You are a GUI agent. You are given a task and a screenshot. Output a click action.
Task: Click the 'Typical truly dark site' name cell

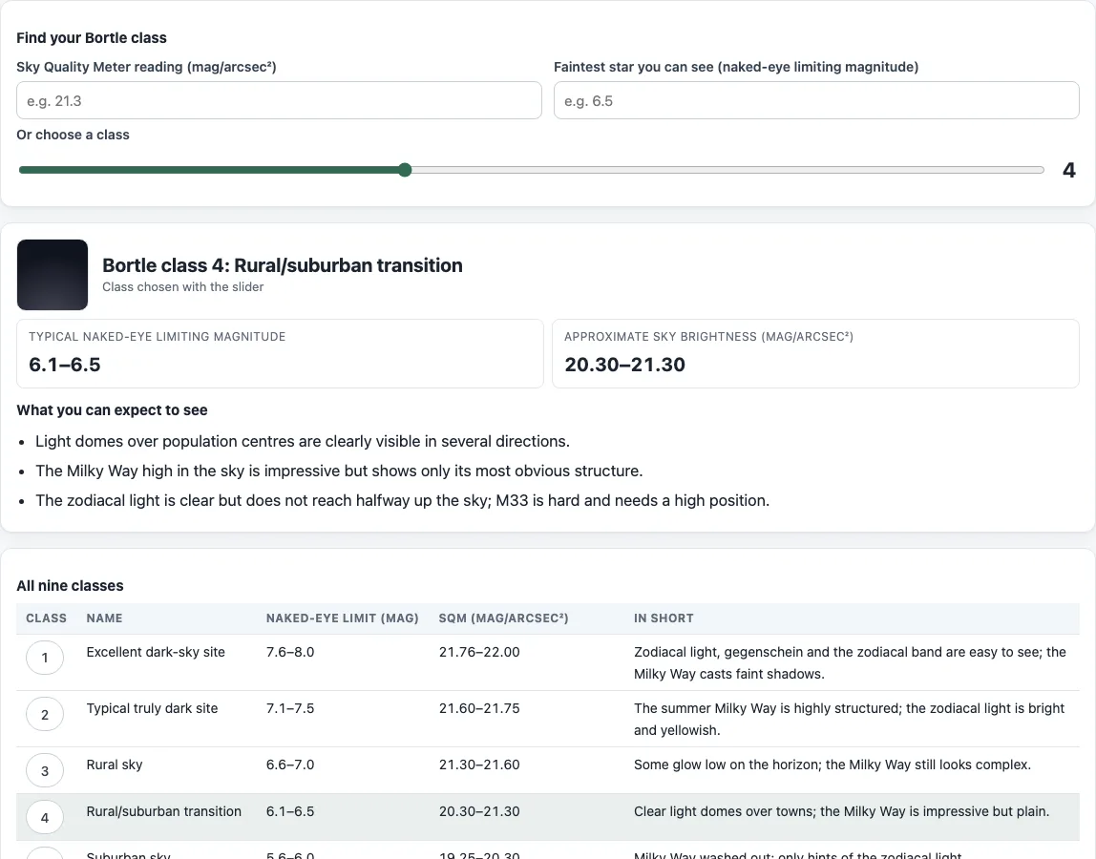pyautogui.click(x=153, y=709)
